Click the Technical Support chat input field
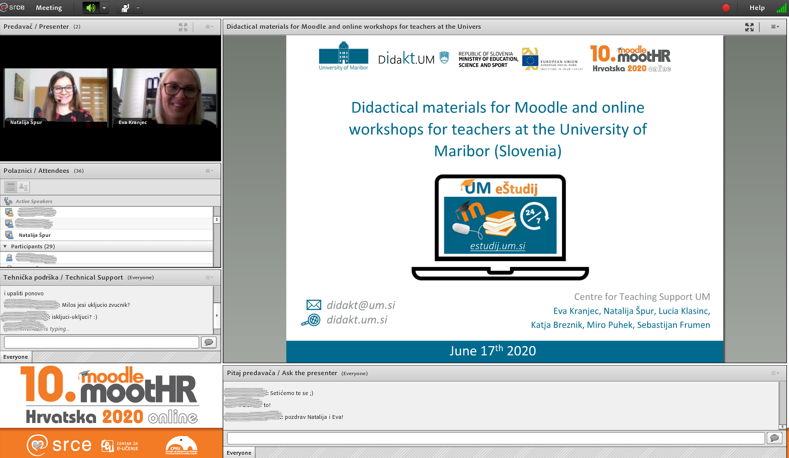This screenshot has height=458, width=789. click(x=101, y=342)
